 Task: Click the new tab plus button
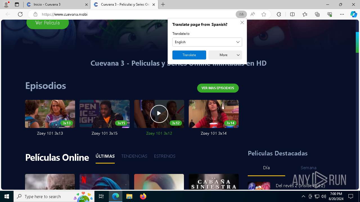[163, 4]
